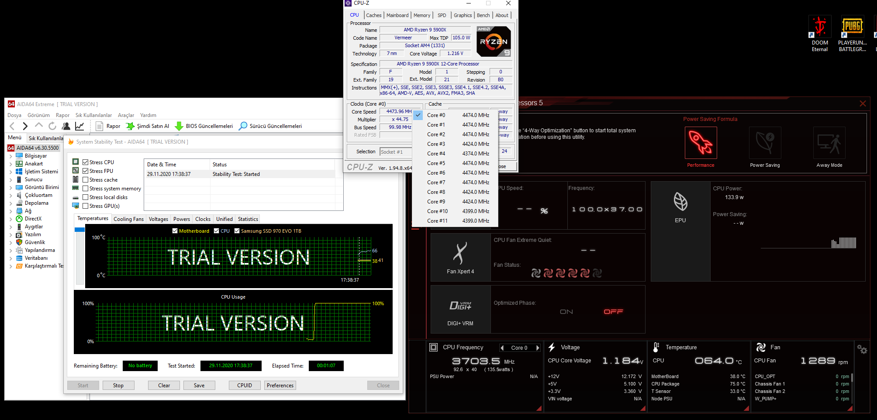Select Performance rocket icon in AI Suite
Viewport: 877px width, 420px height.
pyautogui.click(x=701, y=143)
